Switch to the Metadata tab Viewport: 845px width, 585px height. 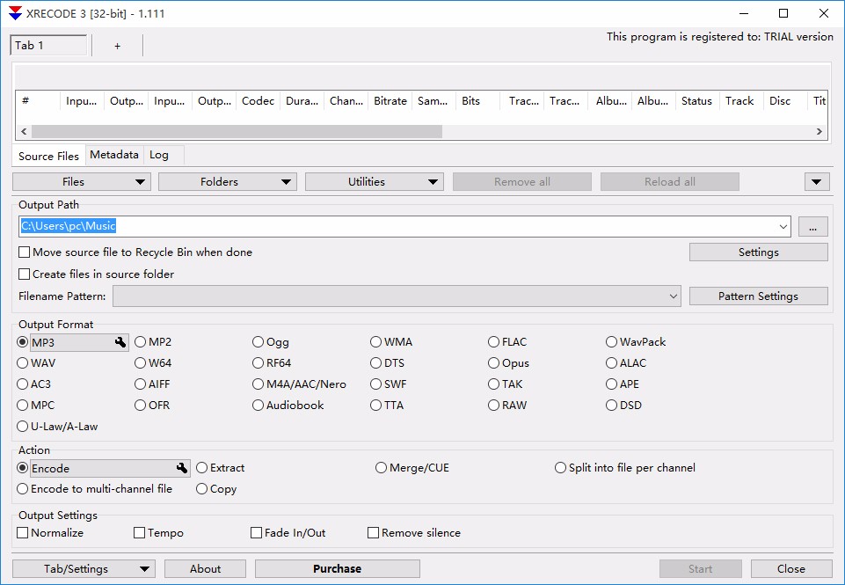[x=113, y=155]
